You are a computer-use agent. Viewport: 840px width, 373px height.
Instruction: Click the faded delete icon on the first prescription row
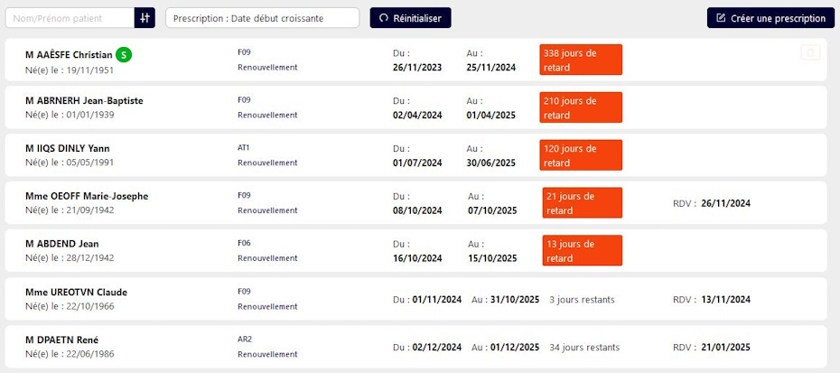[x=810, y=52]
